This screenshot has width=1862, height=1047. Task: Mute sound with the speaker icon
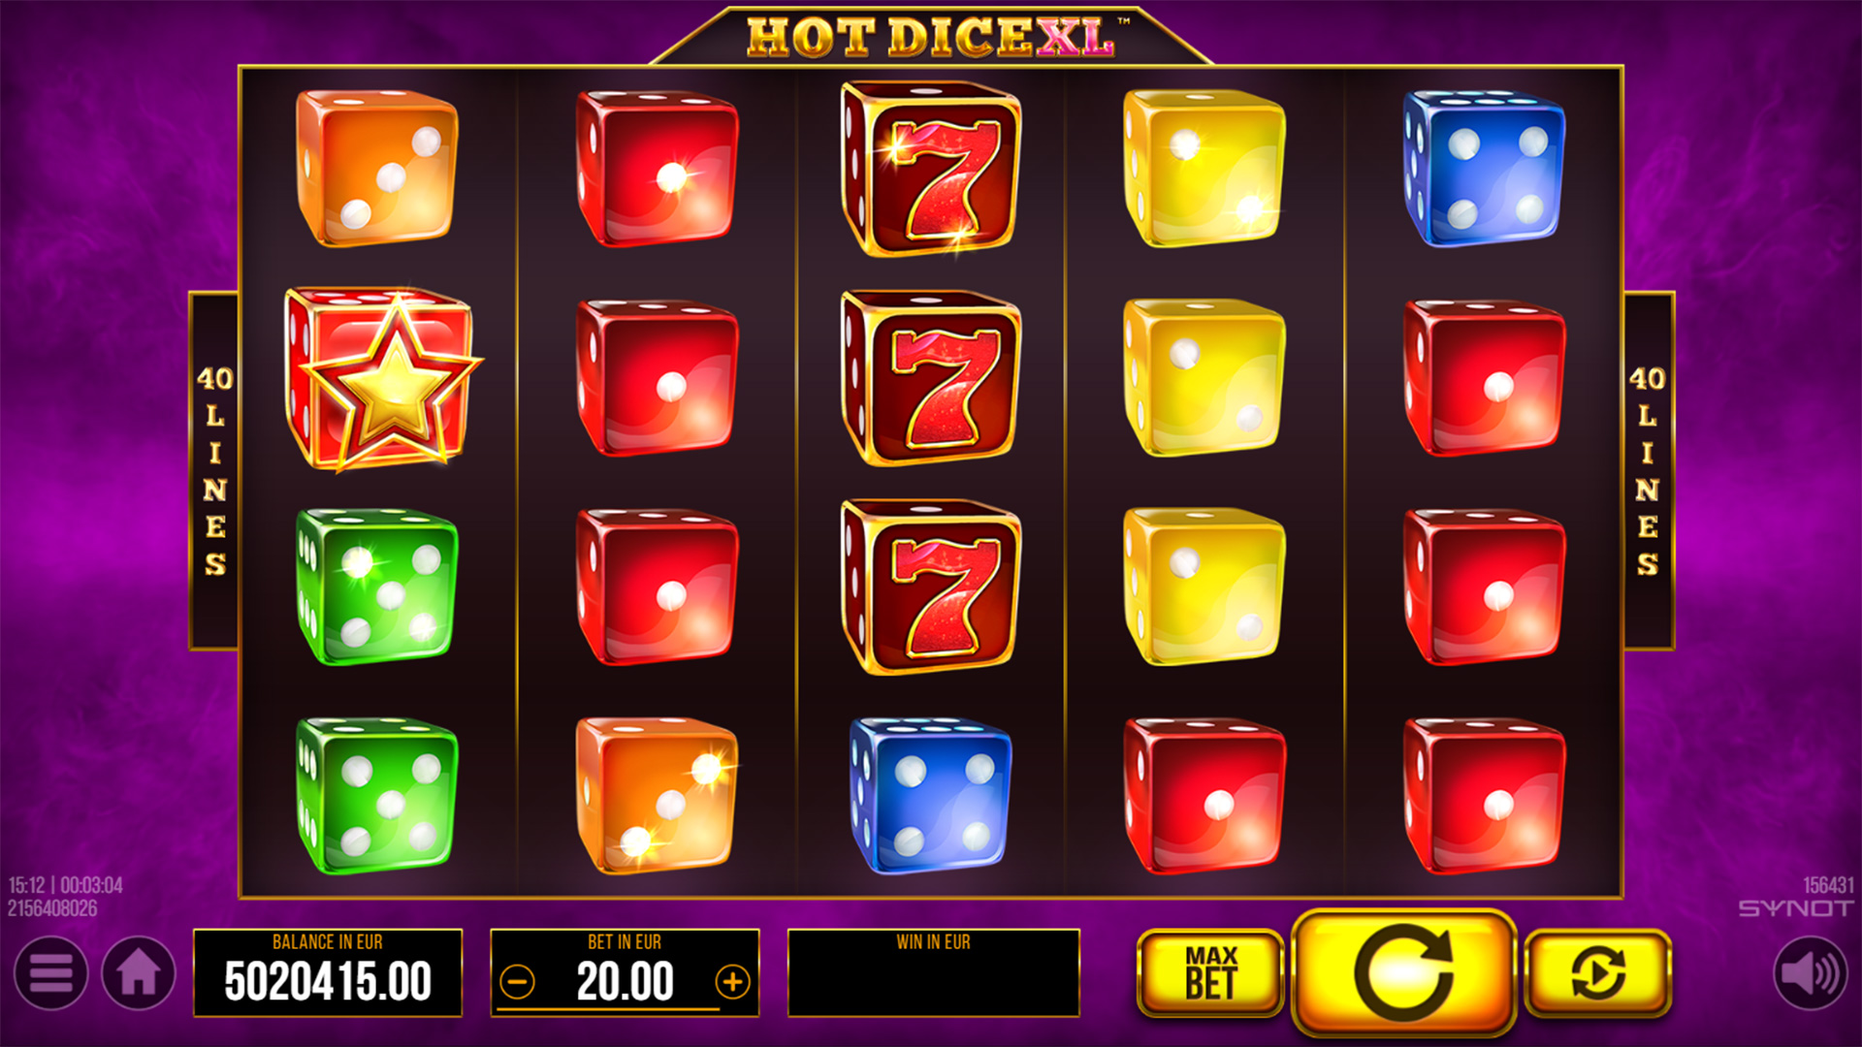[1810, 972]
